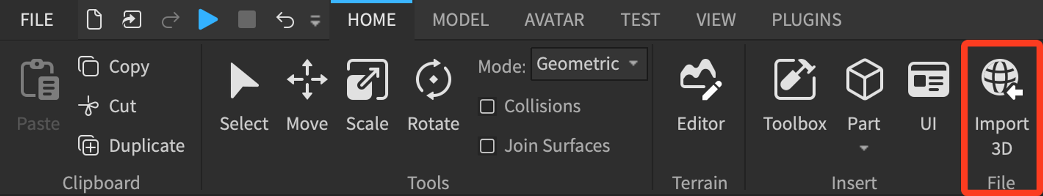This screenshot has height=196, width=1043.
Task: Select the Move tool
Action: [307, 95]
